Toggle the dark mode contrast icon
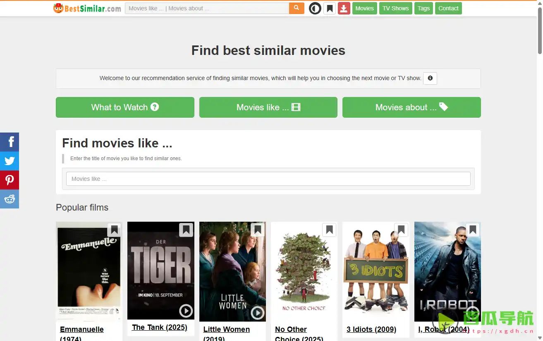 pyautogui.click(x=315, y=8)
